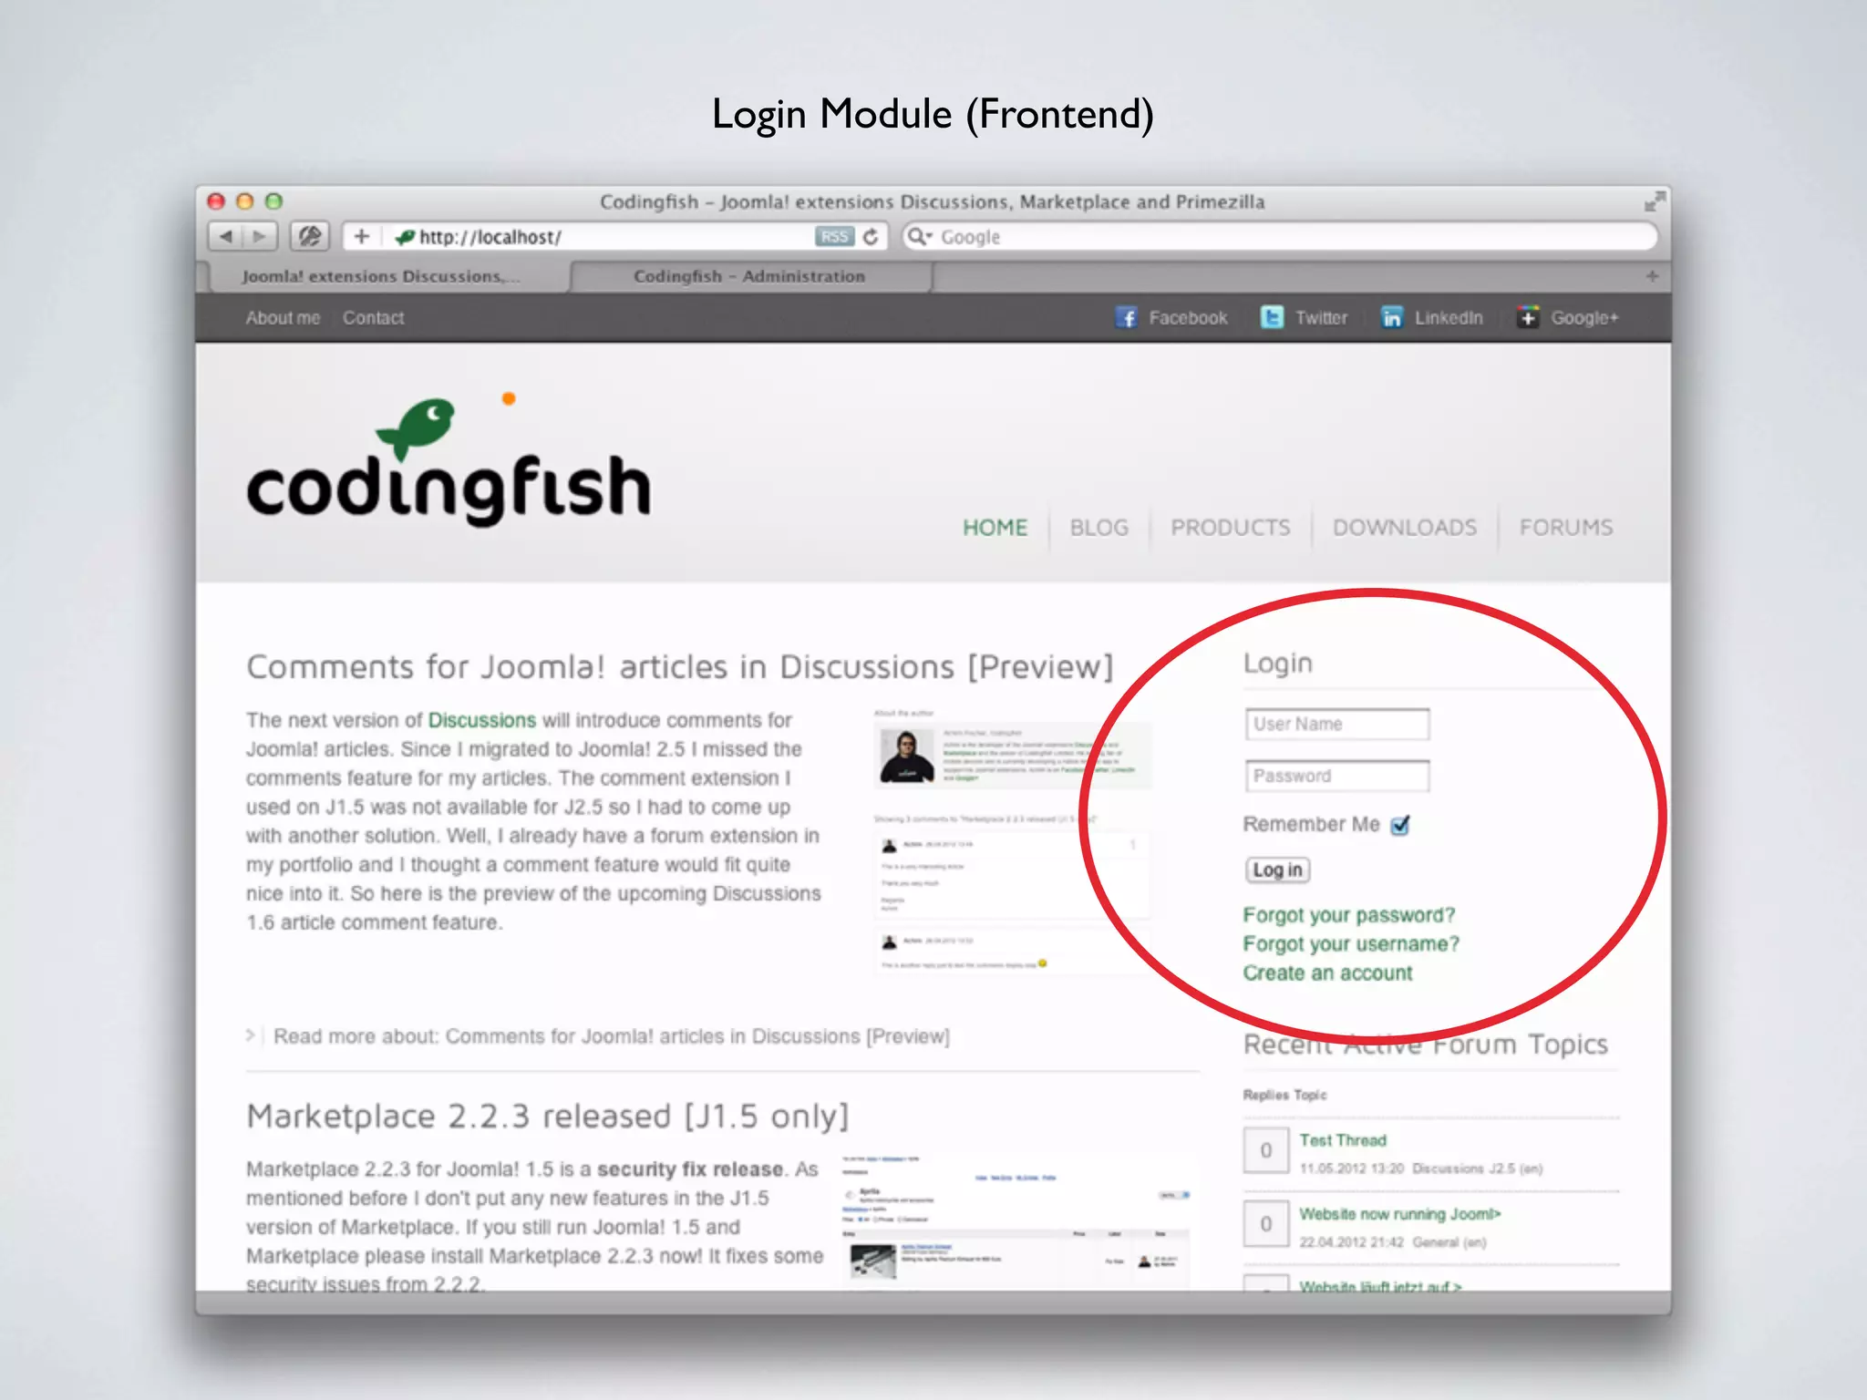Screen dimensions: 1867x1400
Task: Click the http://localhost/ address bar
Action: pos(615,237)
